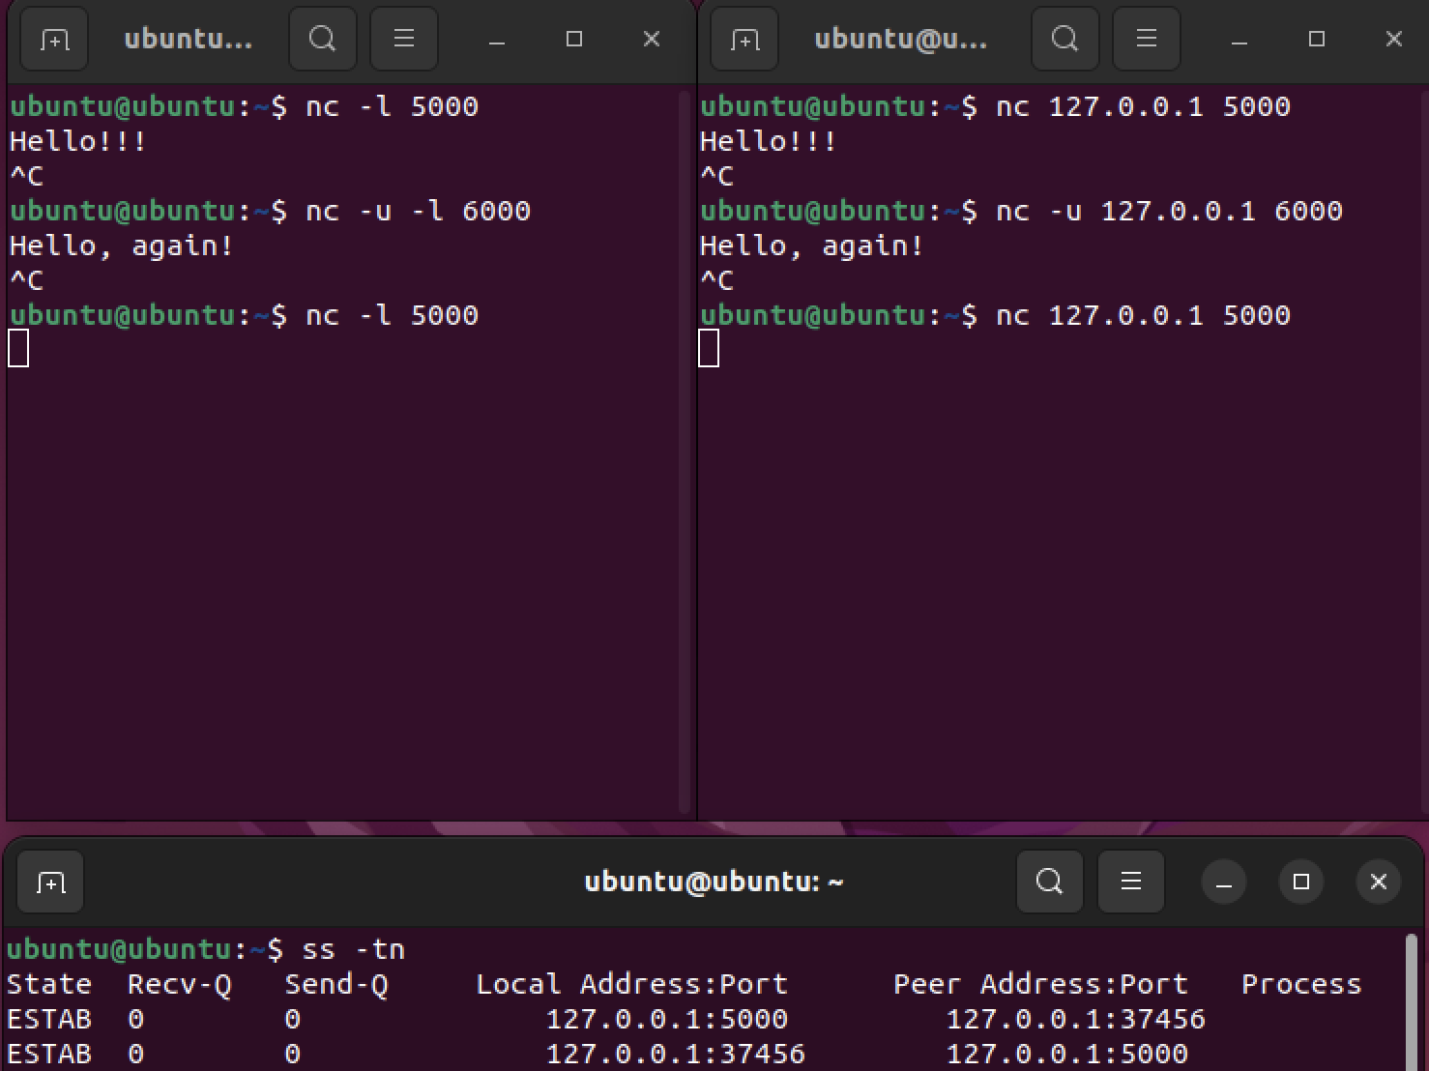This screenshot has width=1429, height=1071.
Task: Maximize the right nc client terminal
Action: point(1317,40)
